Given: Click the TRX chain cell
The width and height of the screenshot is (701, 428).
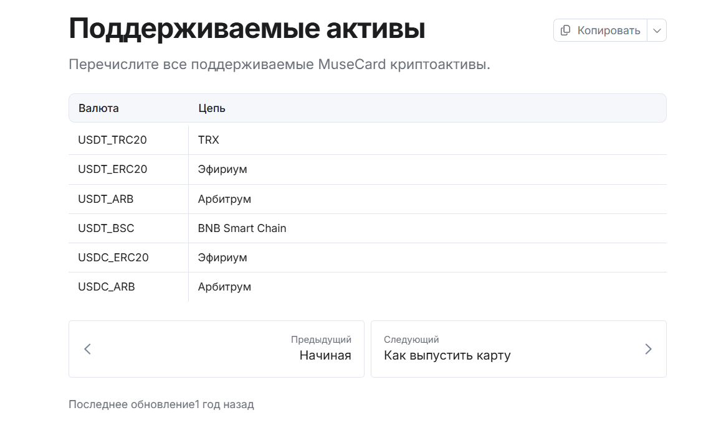Looking at the screenshot, I should click(209, 140).
